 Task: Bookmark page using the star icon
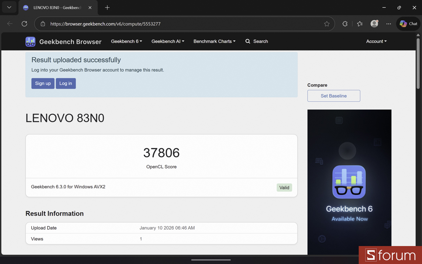coord(327,24)
